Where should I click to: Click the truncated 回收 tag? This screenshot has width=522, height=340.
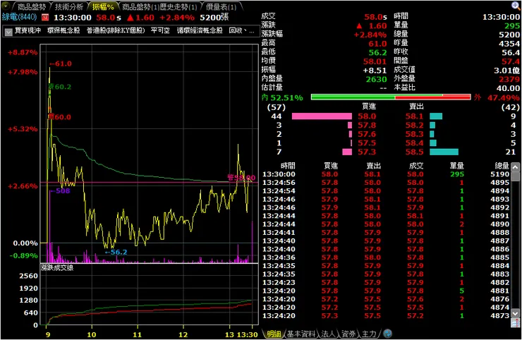(x=242, y=30)
